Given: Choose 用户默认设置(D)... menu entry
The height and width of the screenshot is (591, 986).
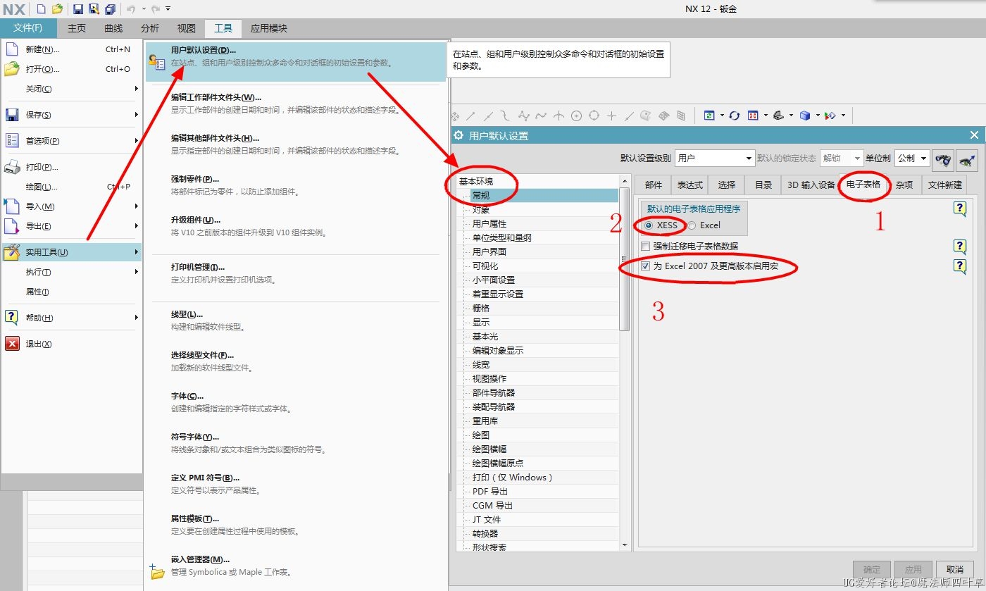Looking at the screenshot, I should (x=296, y=61).
